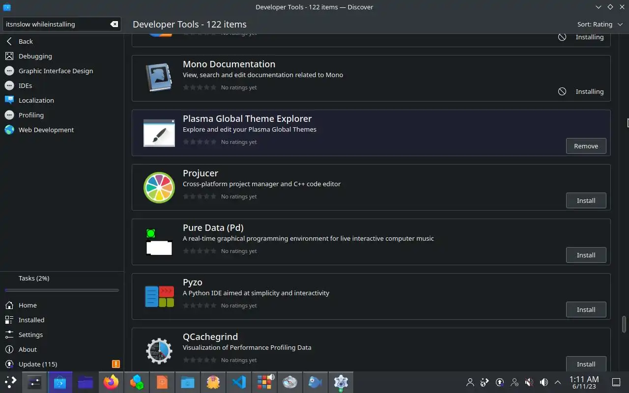
Task: Install QCachegrind
Action: click(x=586, y=364)
